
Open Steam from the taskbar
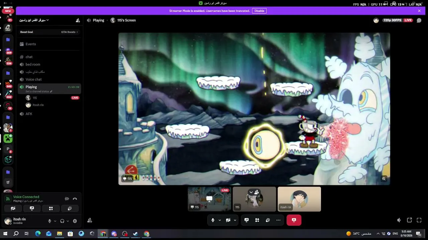(x=135, y=234)
